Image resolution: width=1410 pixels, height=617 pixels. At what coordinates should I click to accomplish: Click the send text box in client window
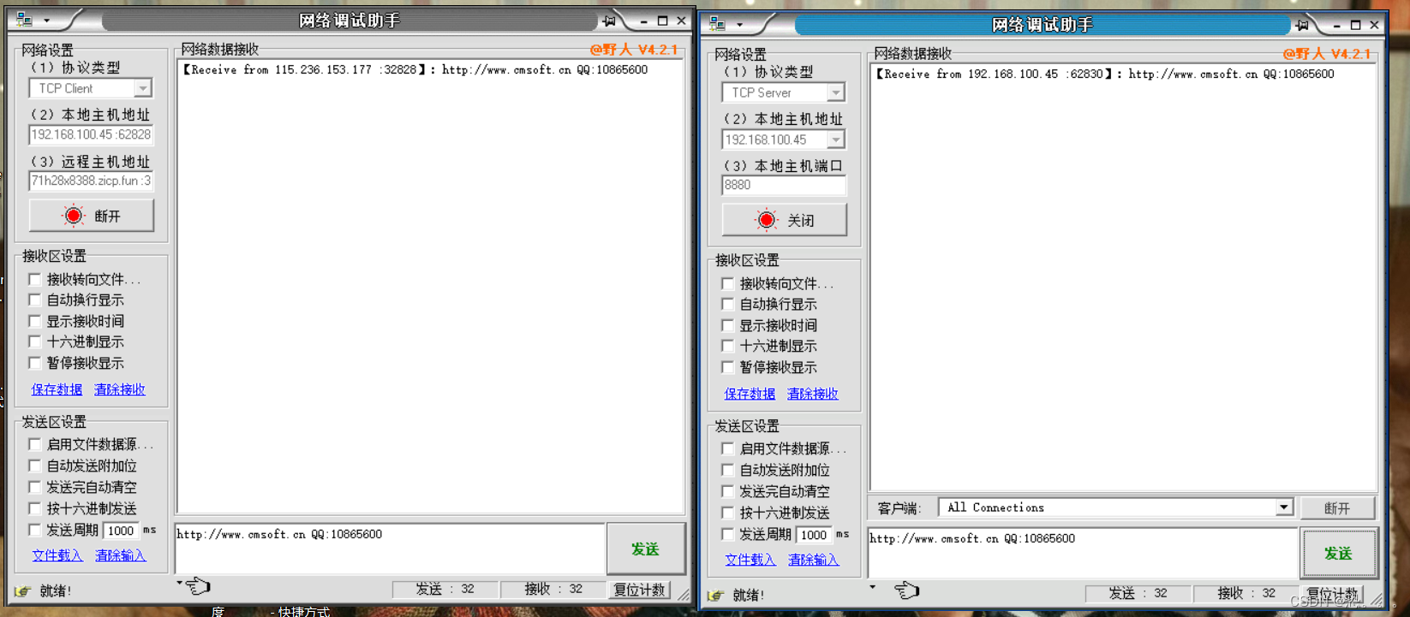(390, 549)
